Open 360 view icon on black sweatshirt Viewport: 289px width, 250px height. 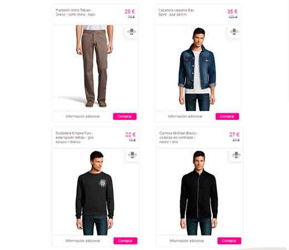(132, 155)
